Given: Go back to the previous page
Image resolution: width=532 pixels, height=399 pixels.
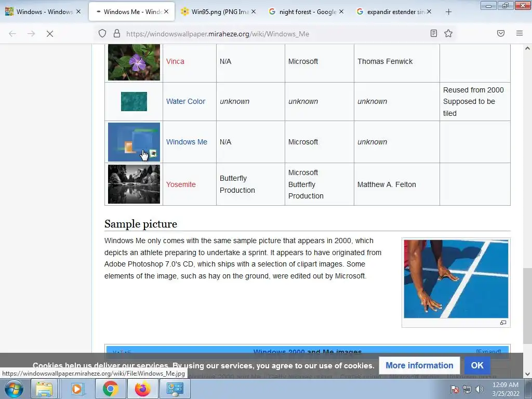Looking at the screenshot, I should pos(12,34).
